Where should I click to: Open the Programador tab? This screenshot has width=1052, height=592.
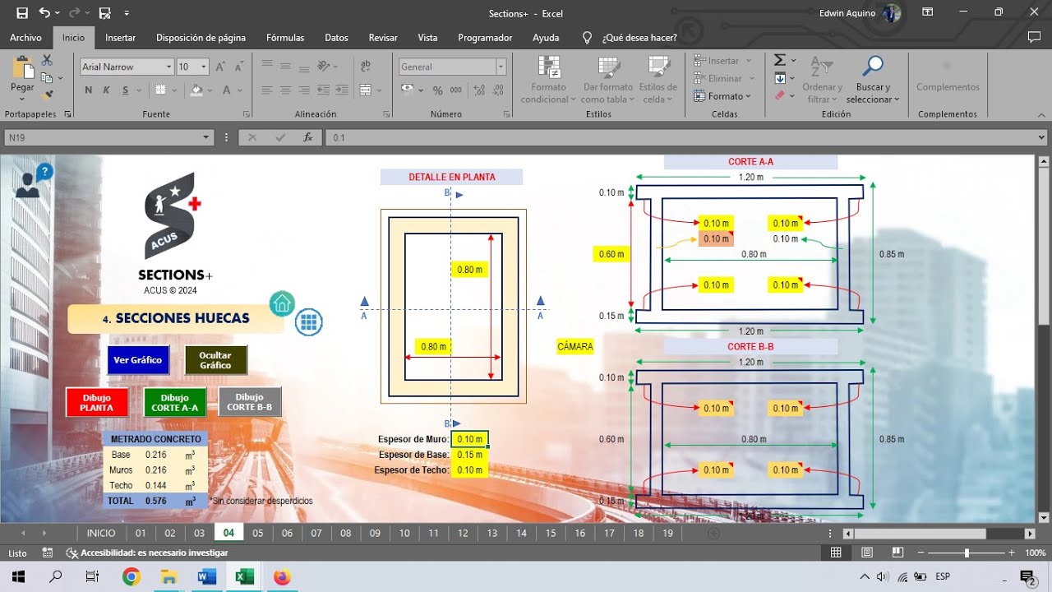pos(485,38)
